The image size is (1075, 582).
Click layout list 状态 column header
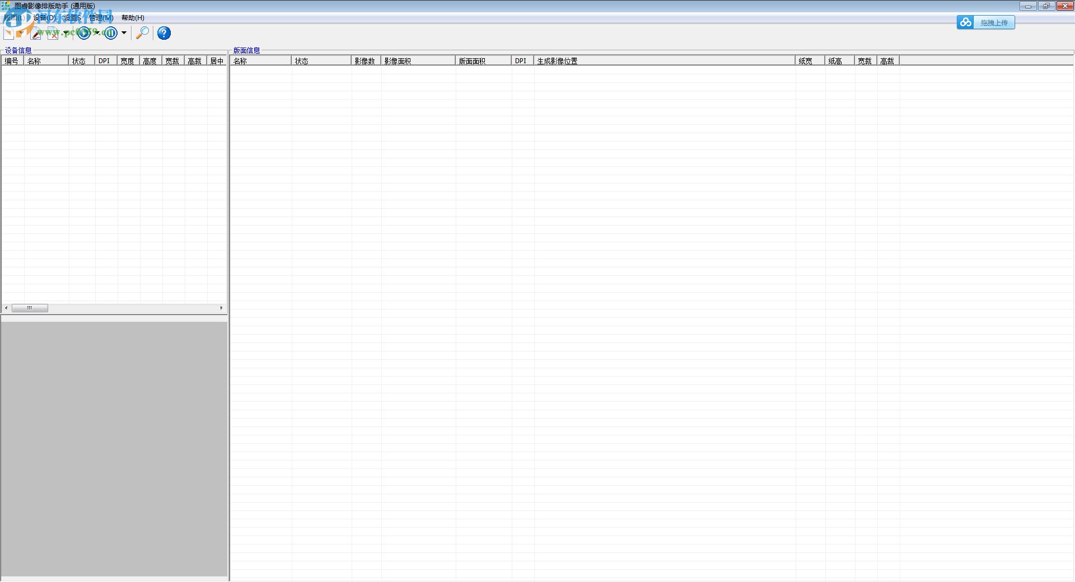pyautogui.click(x=321, y=61)
